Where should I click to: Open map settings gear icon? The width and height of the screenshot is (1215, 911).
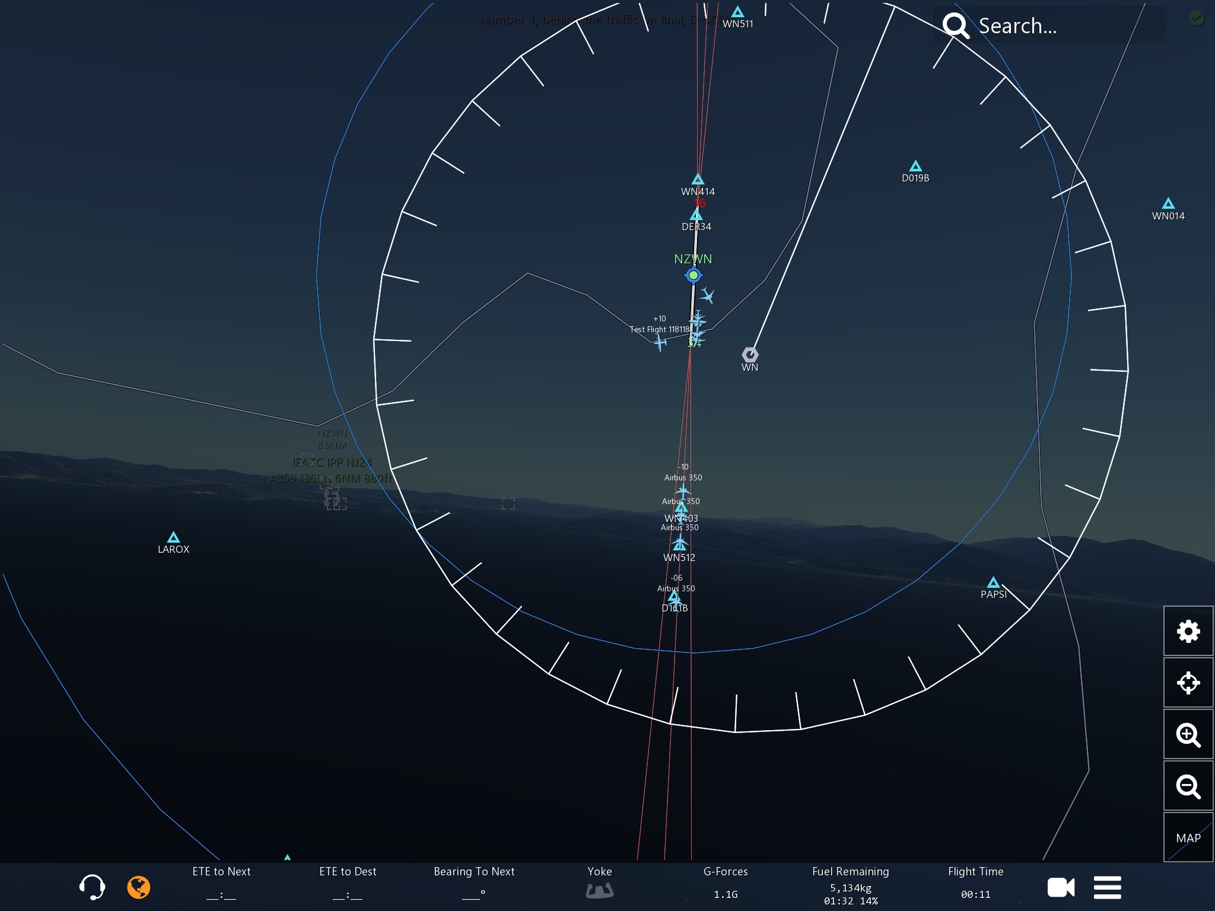pyautogui.click(x=1188, y=631)
